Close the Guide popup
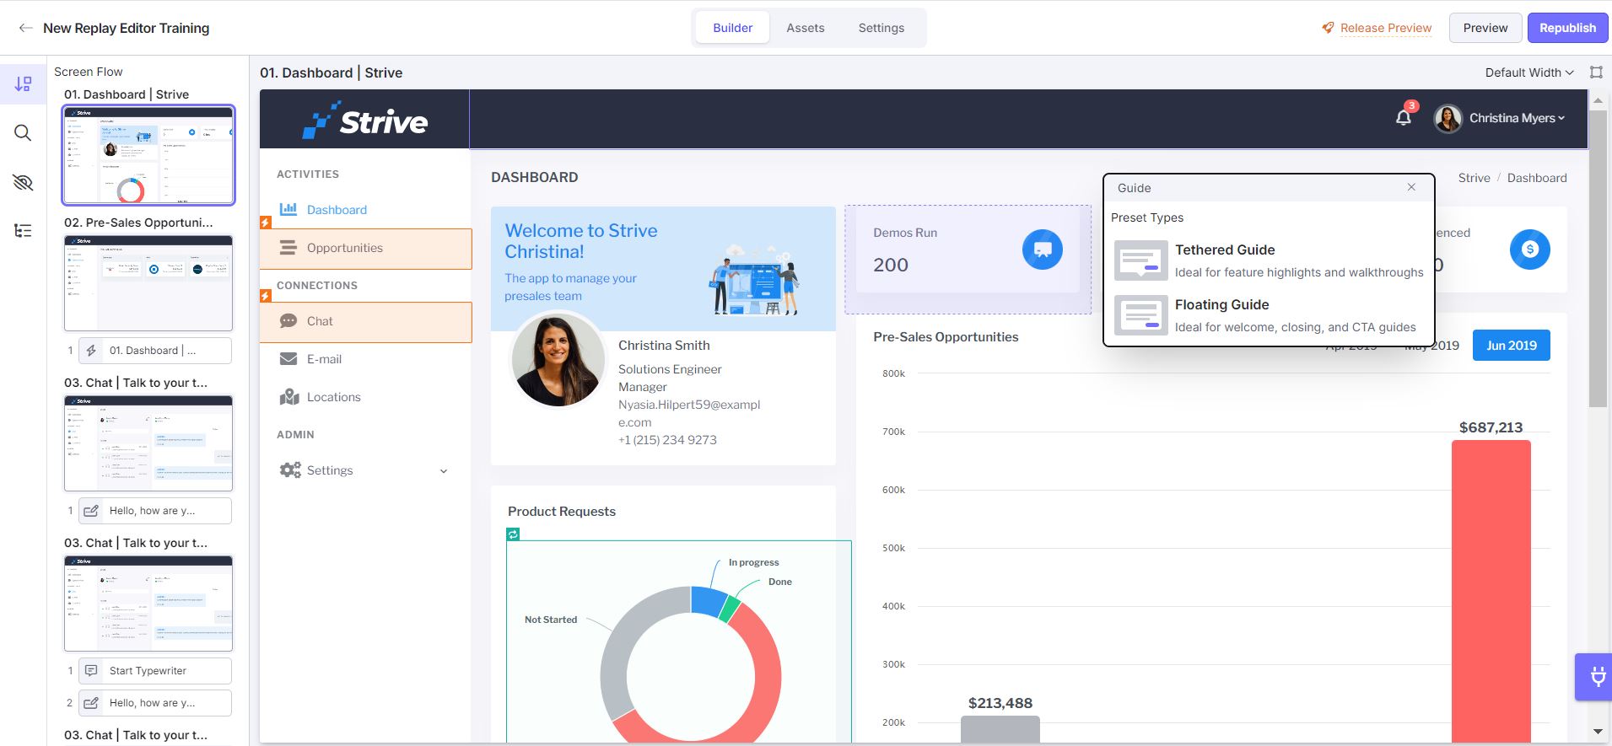 (1411, 187)
